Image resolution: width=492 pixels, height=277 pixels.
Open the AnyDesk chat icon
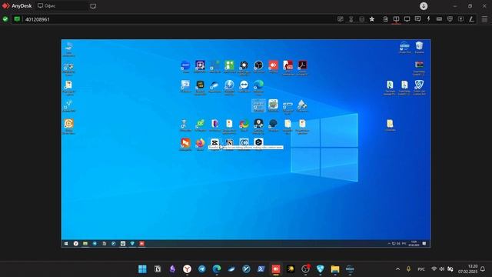click(417, 18)
